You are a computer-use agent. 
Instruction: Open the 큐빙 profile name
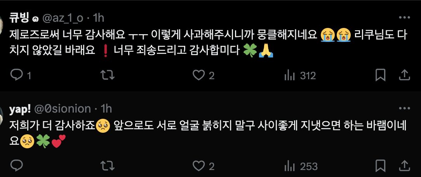[x=20, y=17]
